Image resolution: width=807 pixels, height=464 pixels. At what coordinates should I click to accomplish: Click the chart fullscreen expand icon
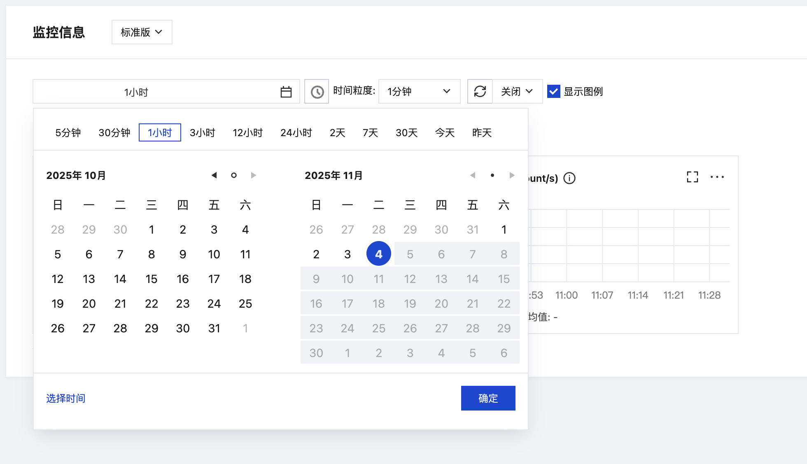pyautogui.click(x=692, y=177)
